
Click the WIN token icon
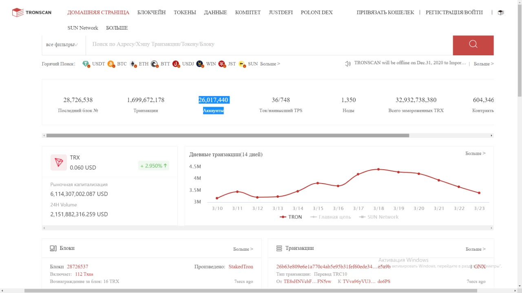pos(200,64)
